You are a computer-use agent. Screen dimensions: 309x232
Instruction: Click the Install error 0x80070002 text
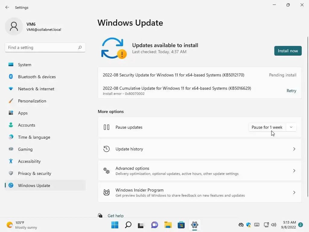click(x=123, y=94)
